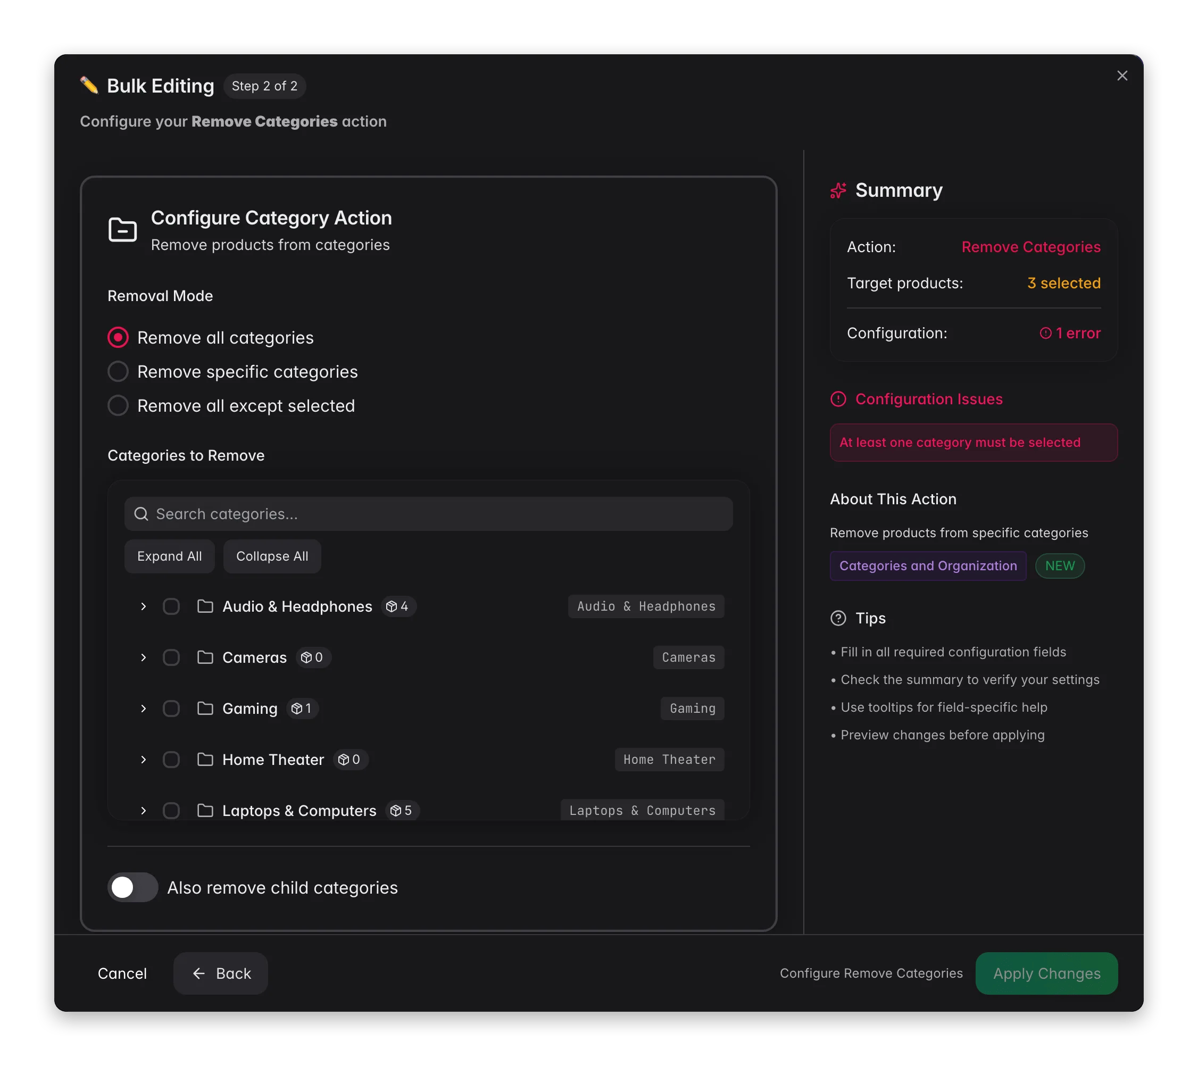Viewport: 1198px width, 1066px height.
Task: Open the Categories and Organization tag
Action: tap(928, 565)
